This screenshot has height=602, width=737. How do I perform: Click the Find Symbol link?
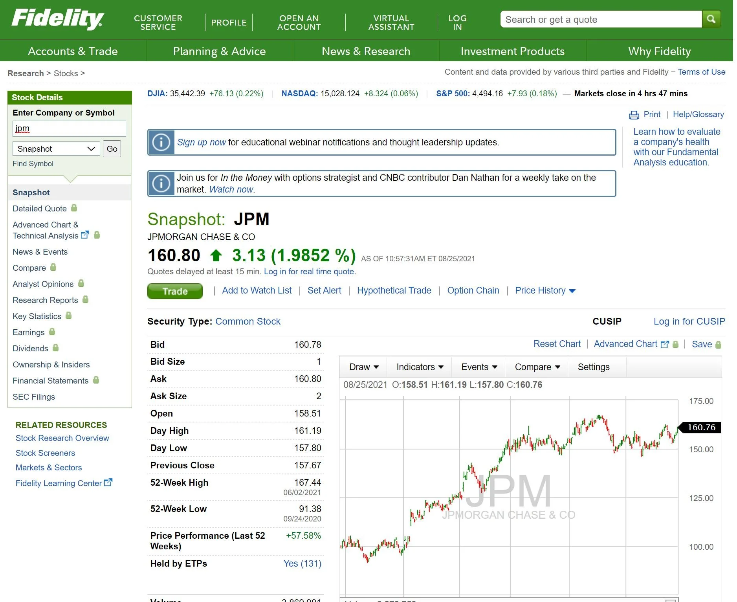click(x=33, y=163)
